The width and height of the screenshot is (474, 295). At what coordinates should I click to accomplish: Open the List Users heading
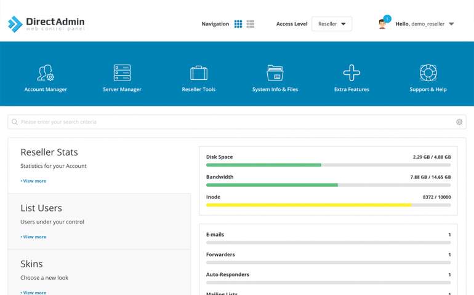click(x=41, y=208)
